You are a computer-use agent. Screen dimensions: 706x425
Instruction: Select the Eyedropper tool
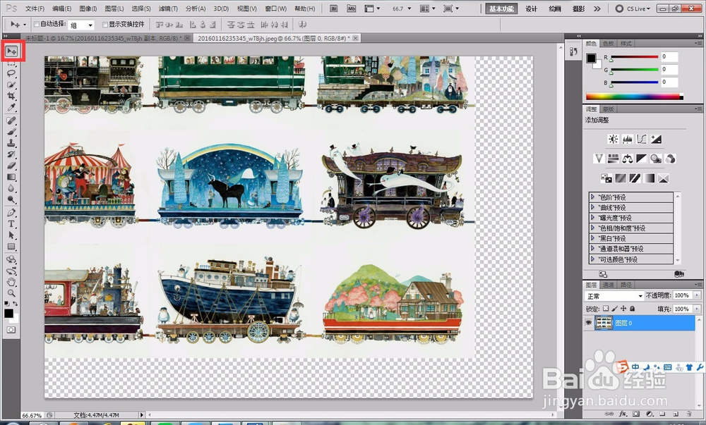[x=11, y=107]
